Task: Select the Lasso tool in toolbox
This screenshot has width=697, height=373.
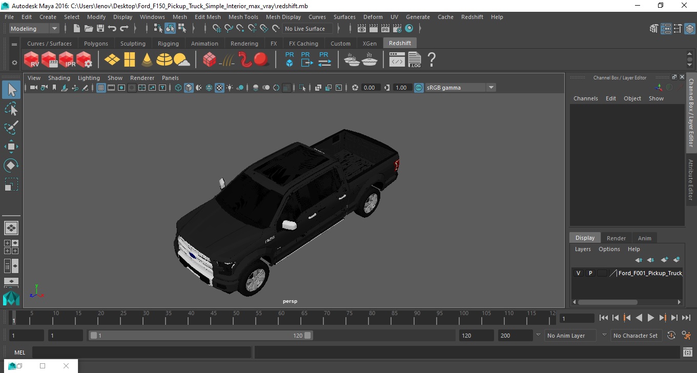Action: 11,109
